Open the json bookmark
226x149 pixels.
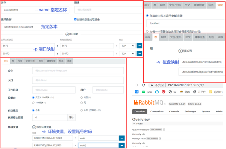coord(147,92)
